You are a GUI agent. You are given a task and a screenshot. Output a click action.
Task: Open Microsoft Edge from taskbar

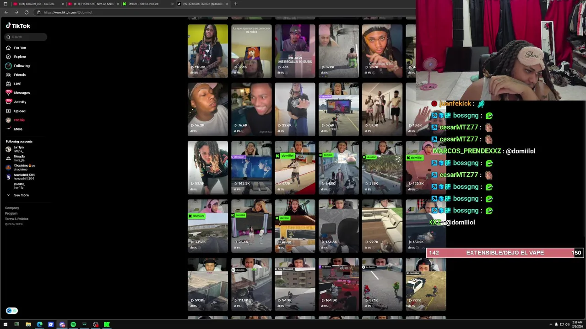pyautogui.click(x=39, y=324)
